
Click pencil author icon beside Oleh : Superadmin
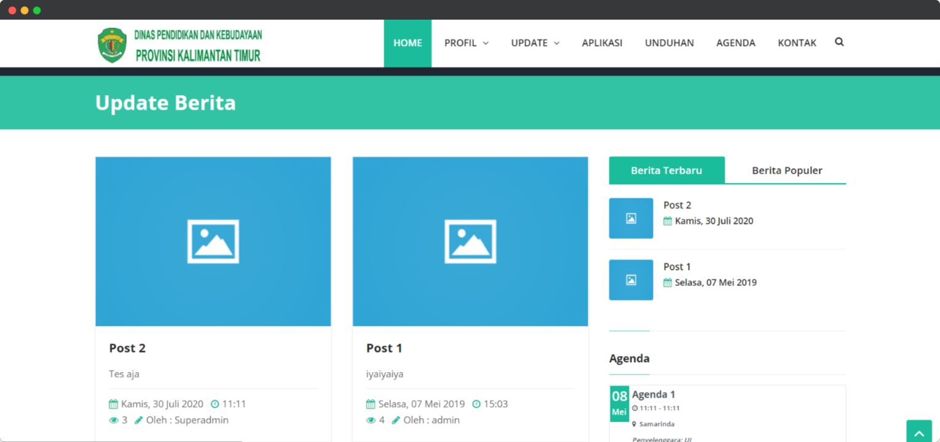[139, 421]
